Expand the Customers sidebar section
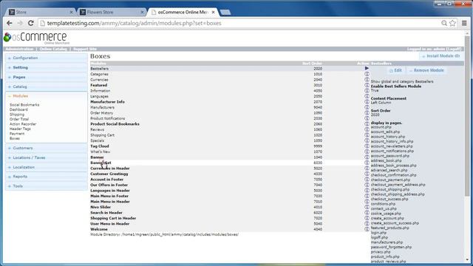473x266 pixels. point(46,148)
